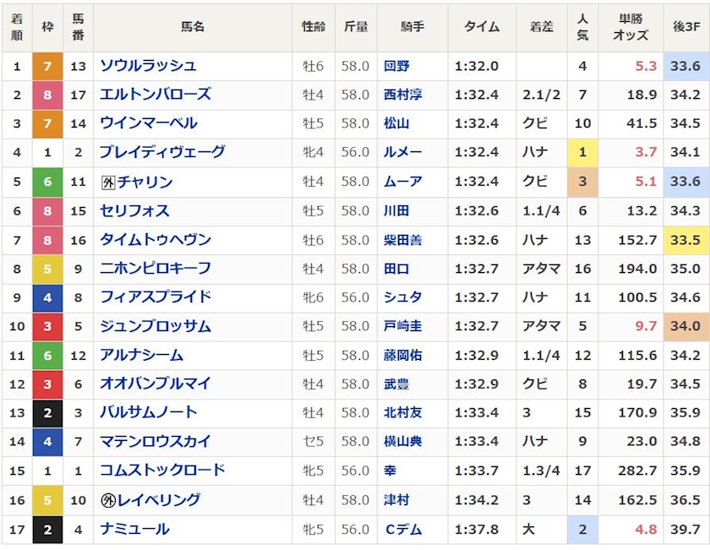Screen dimensions: 710x550
Task: Open the コムストックロード horse link
Action: click(x=162, y=471)
